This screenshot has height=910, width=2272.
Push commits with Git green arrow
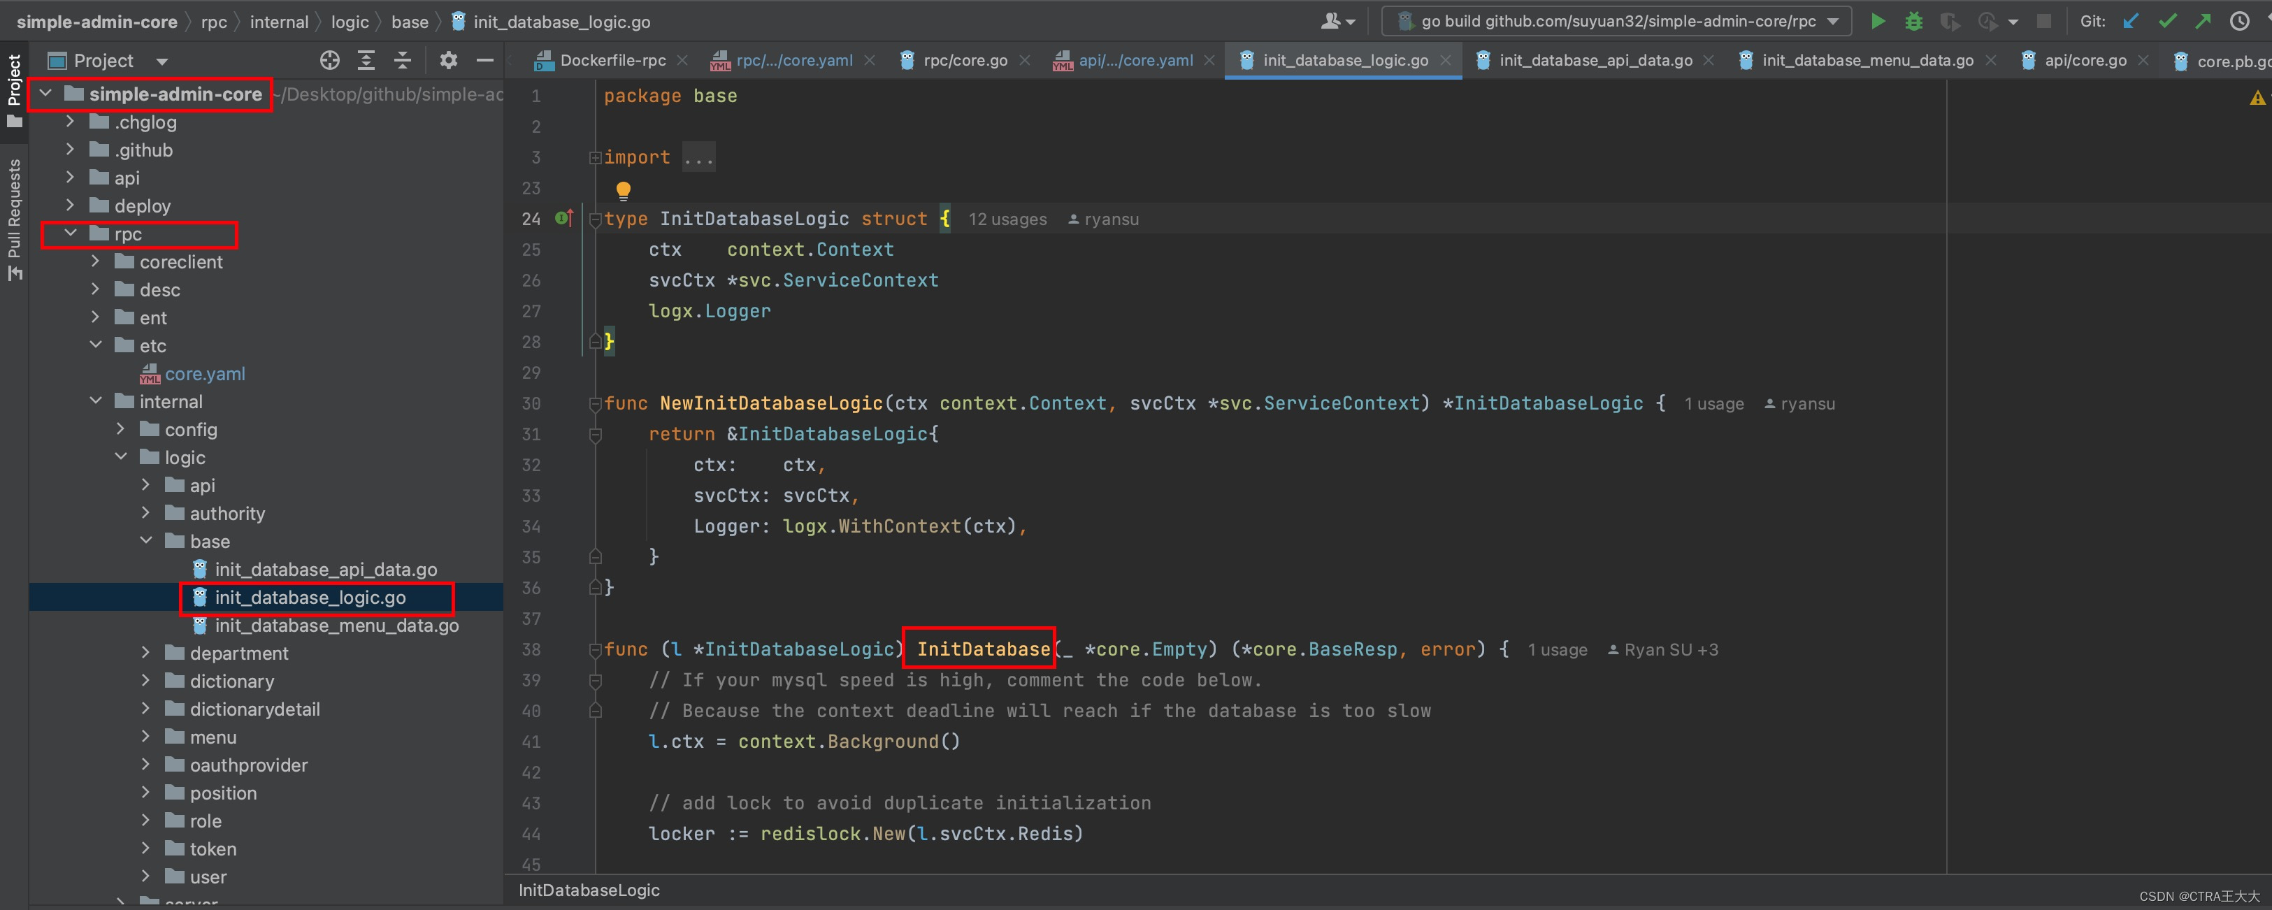point(2203,21)
